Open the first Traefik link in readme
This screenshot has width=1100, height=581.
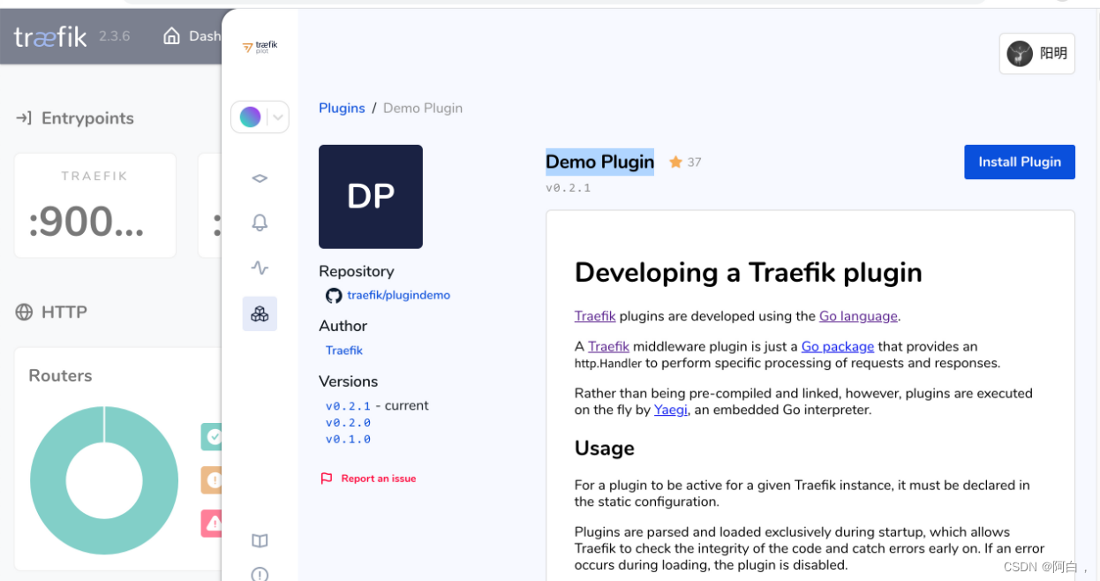pos(595,316)
